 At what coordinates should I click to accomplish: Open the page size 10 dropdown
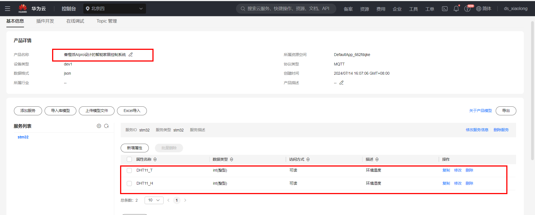pos(154,200)
